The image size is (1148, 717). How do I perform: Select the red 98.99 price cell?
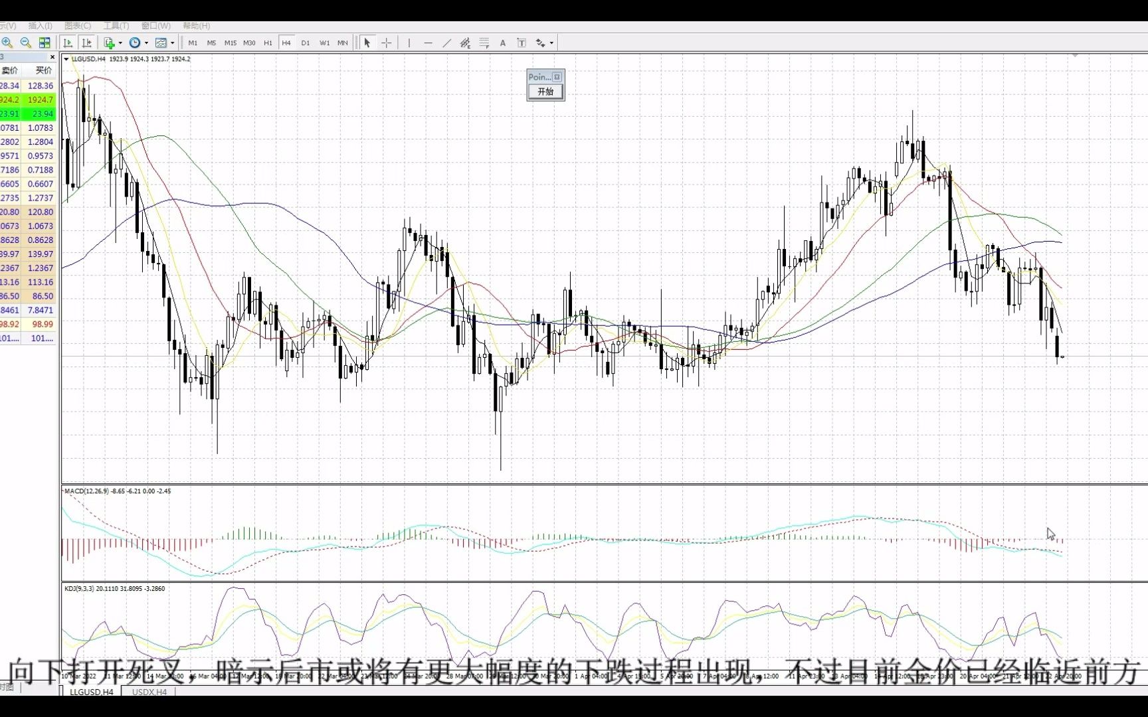click(40, 324)
